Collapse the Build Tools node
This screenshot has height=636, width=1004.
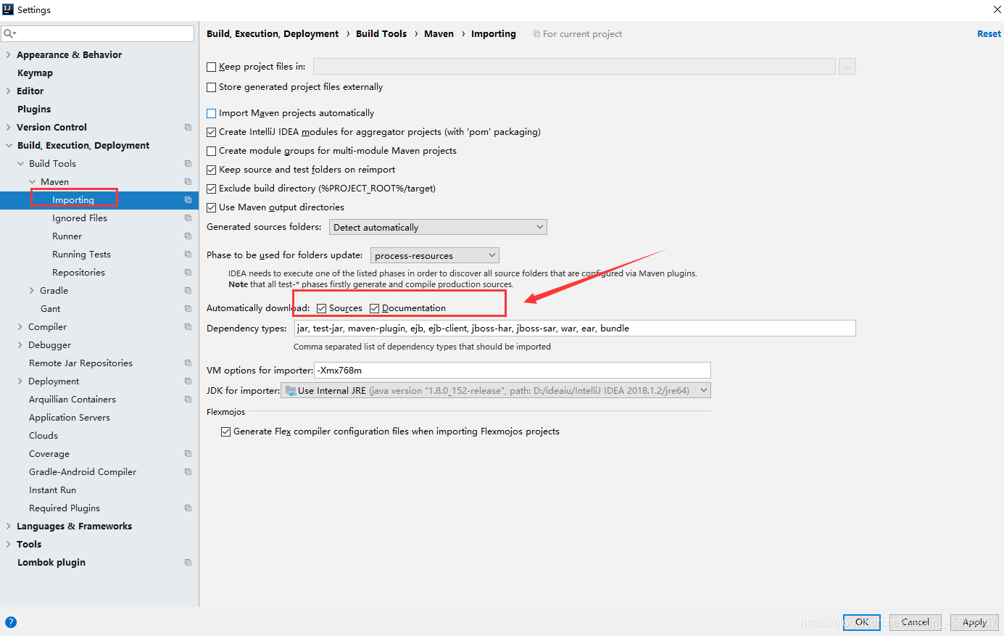click(20, 163)
